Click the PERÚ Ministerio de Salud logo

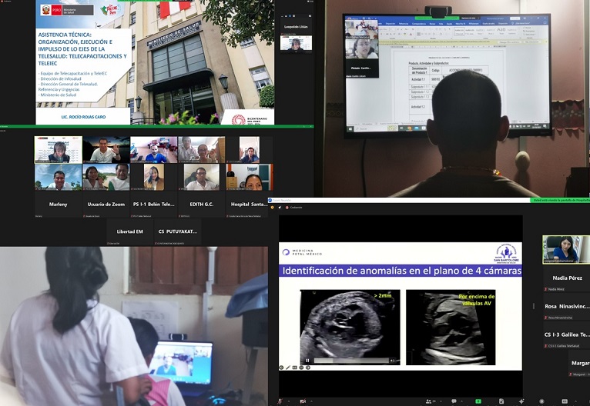[67, 10]
